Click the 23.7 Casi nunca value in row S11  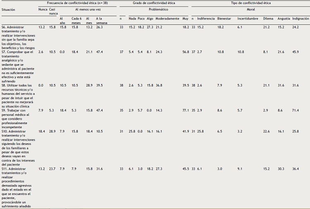tap(52, 169)
